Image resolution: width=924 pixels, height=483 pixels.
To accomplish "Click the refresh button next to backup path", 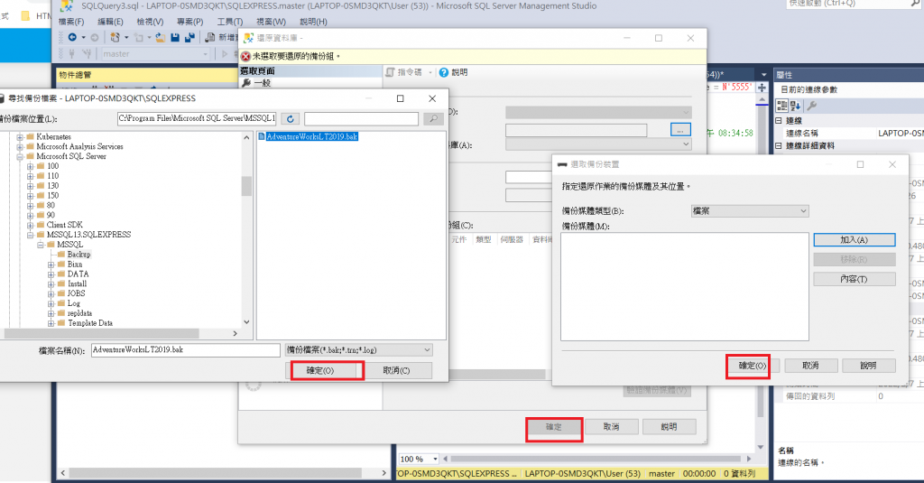I will tap(290, 118).
